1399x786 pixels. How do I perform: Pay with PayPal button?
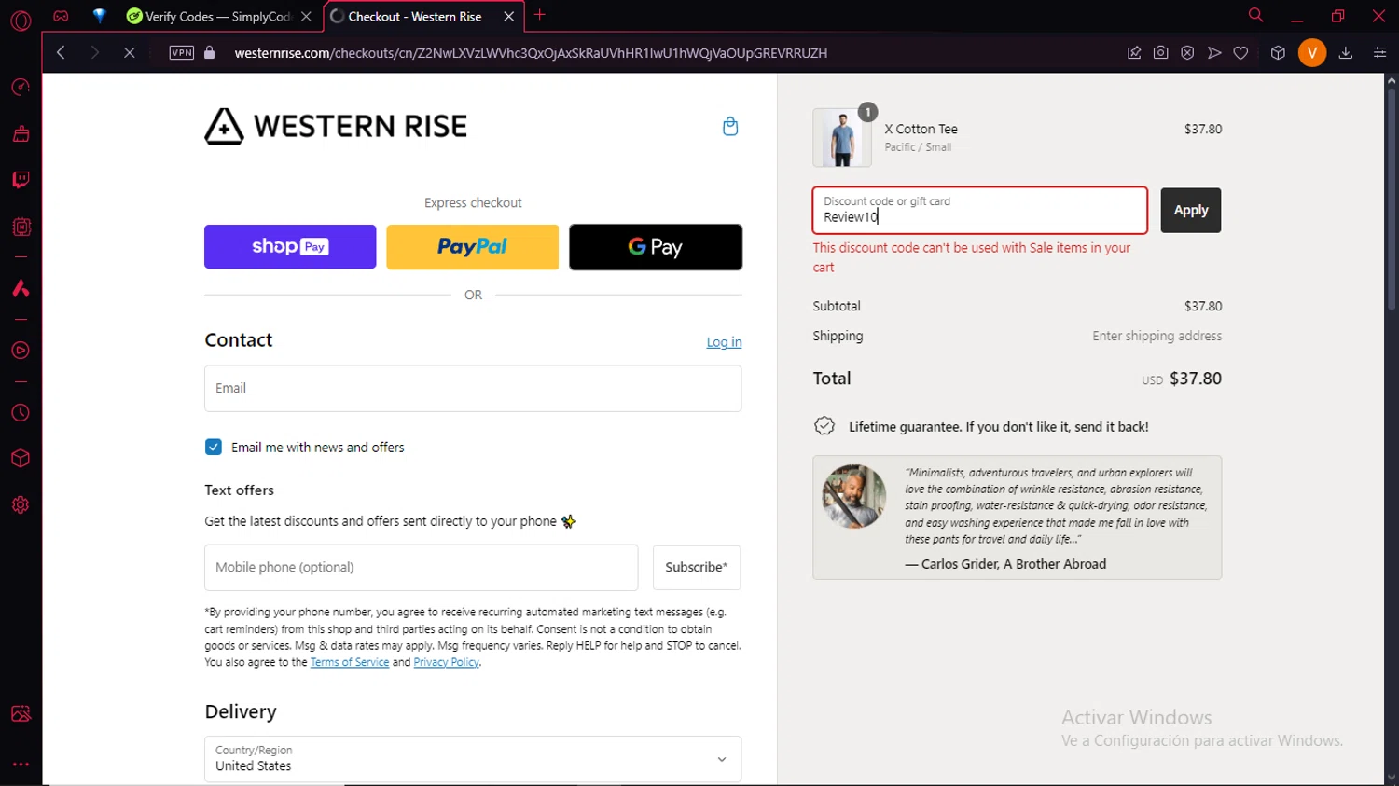pos(473,247)
